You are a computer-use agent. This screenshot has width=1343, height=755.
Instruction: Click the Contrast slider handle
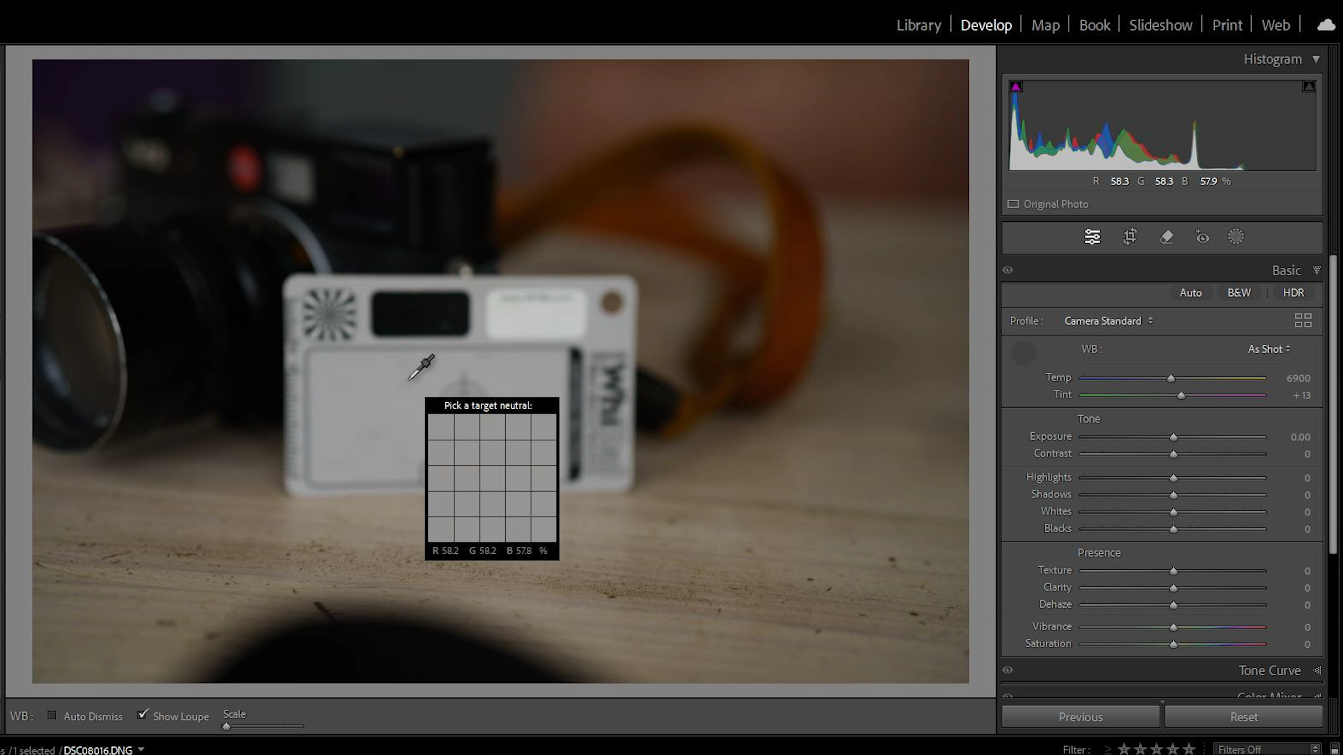coord(1173,454)
